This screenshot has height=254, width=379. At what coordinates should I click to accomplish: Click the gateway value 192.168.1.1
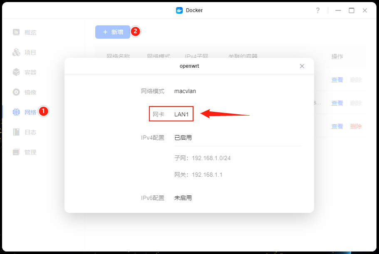point(207,175)
